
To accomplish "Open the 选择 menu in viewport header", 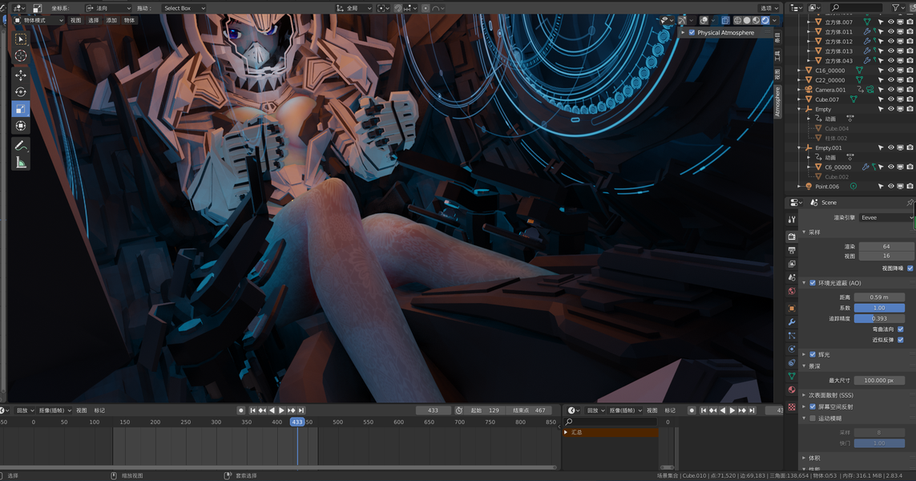I will click(94, 21).
